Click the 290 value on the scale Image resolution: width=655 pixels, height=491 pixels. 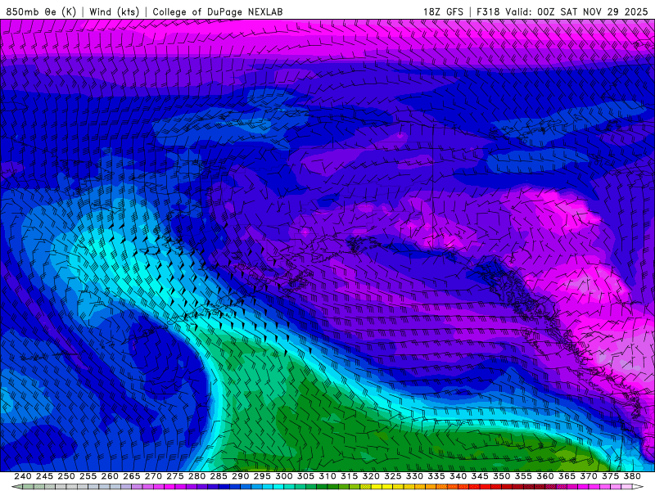[x=240, y=476]
